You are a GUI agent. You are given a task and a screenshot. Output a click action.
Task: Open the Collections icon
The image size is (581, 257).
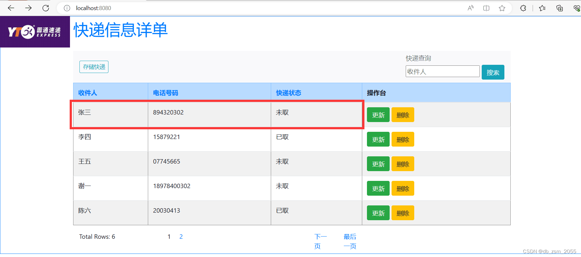560,8
